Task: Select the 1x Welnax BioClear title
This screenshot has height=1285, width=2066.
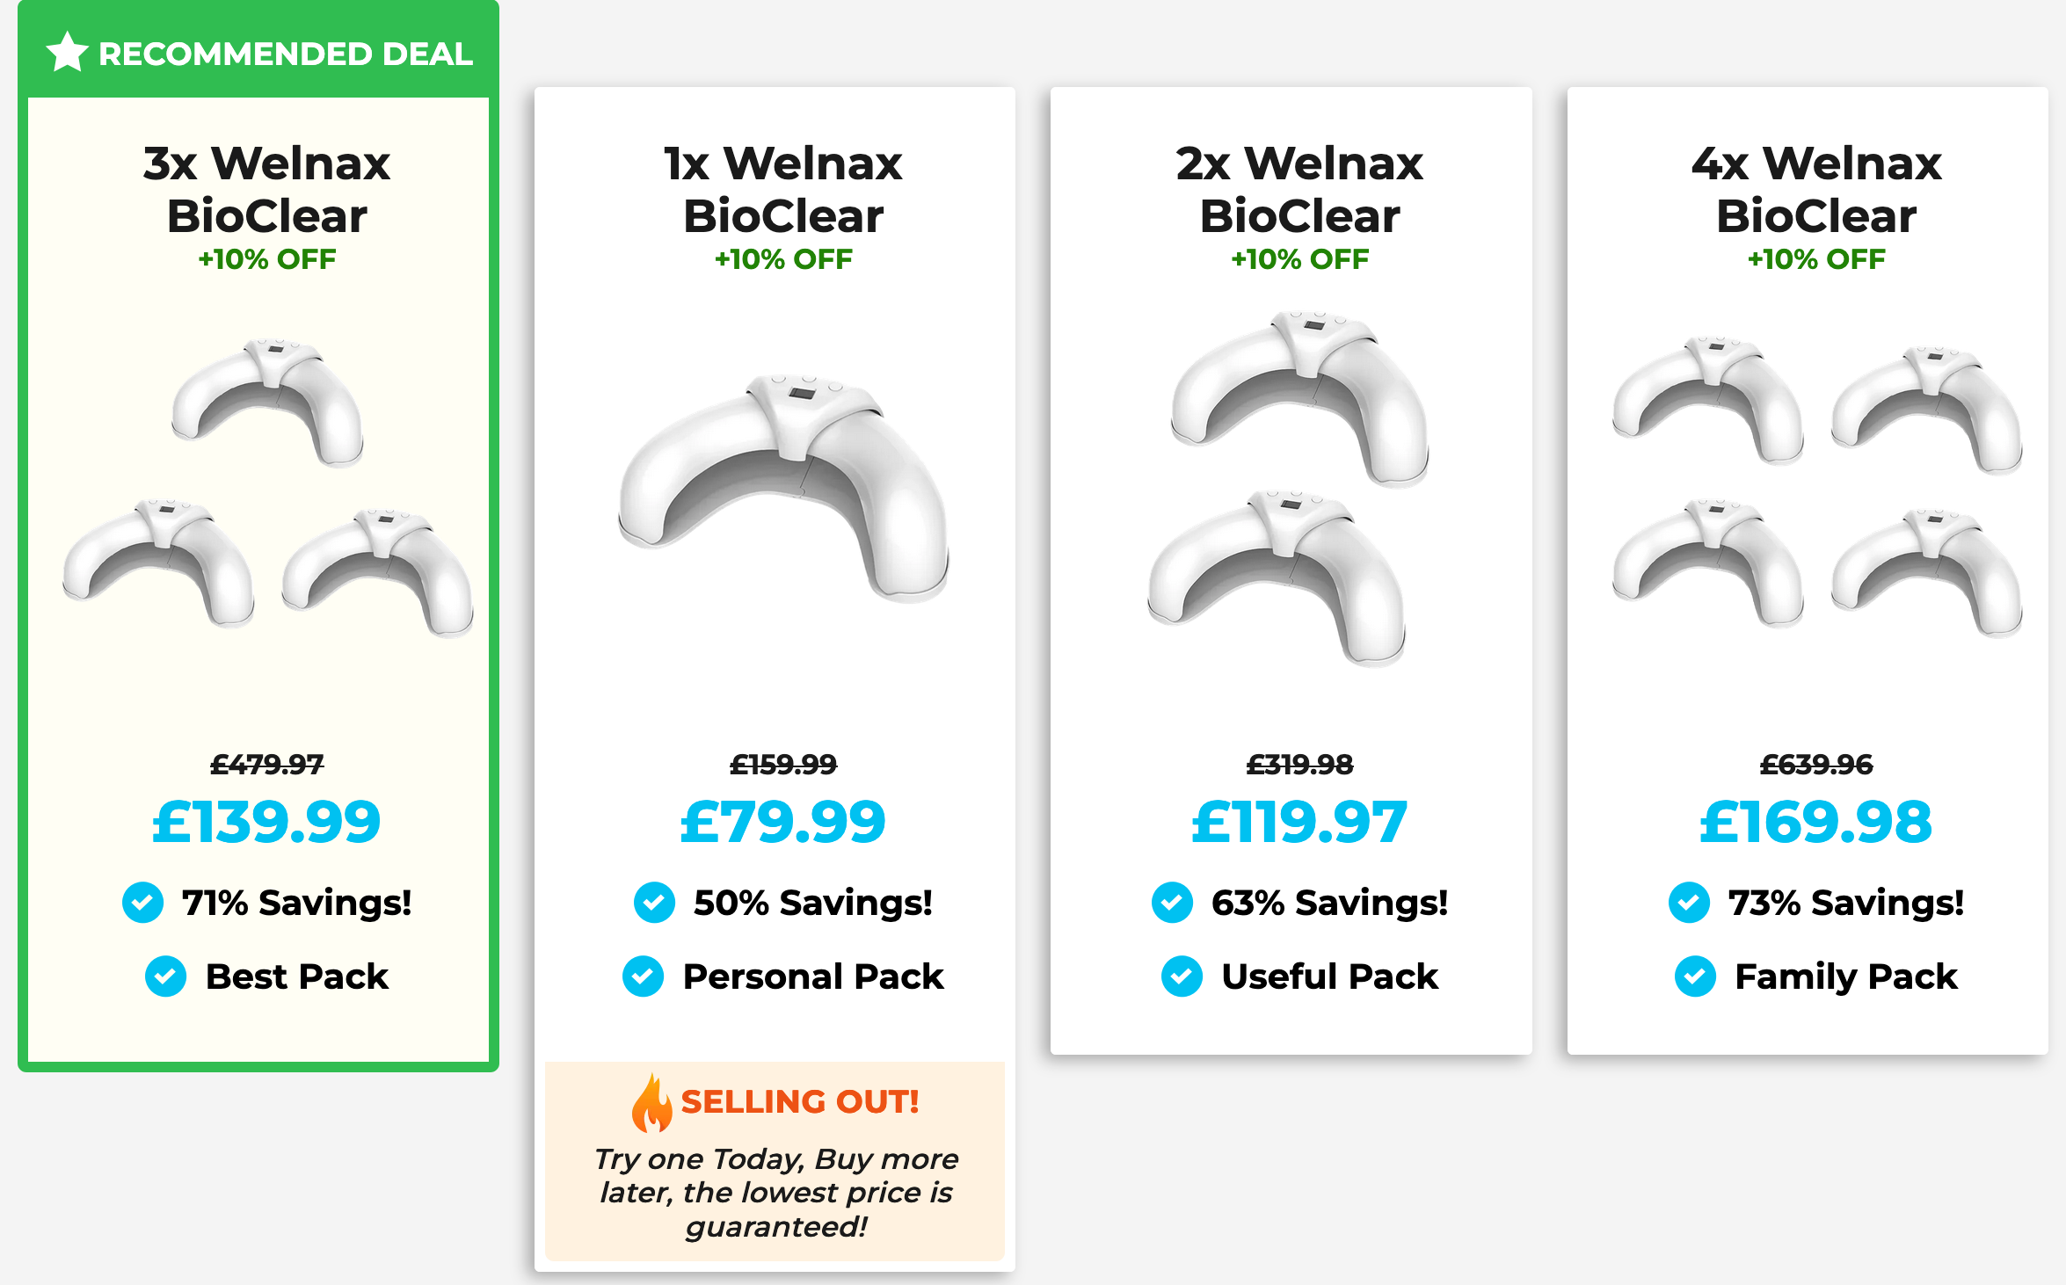Action: (782, 189)
